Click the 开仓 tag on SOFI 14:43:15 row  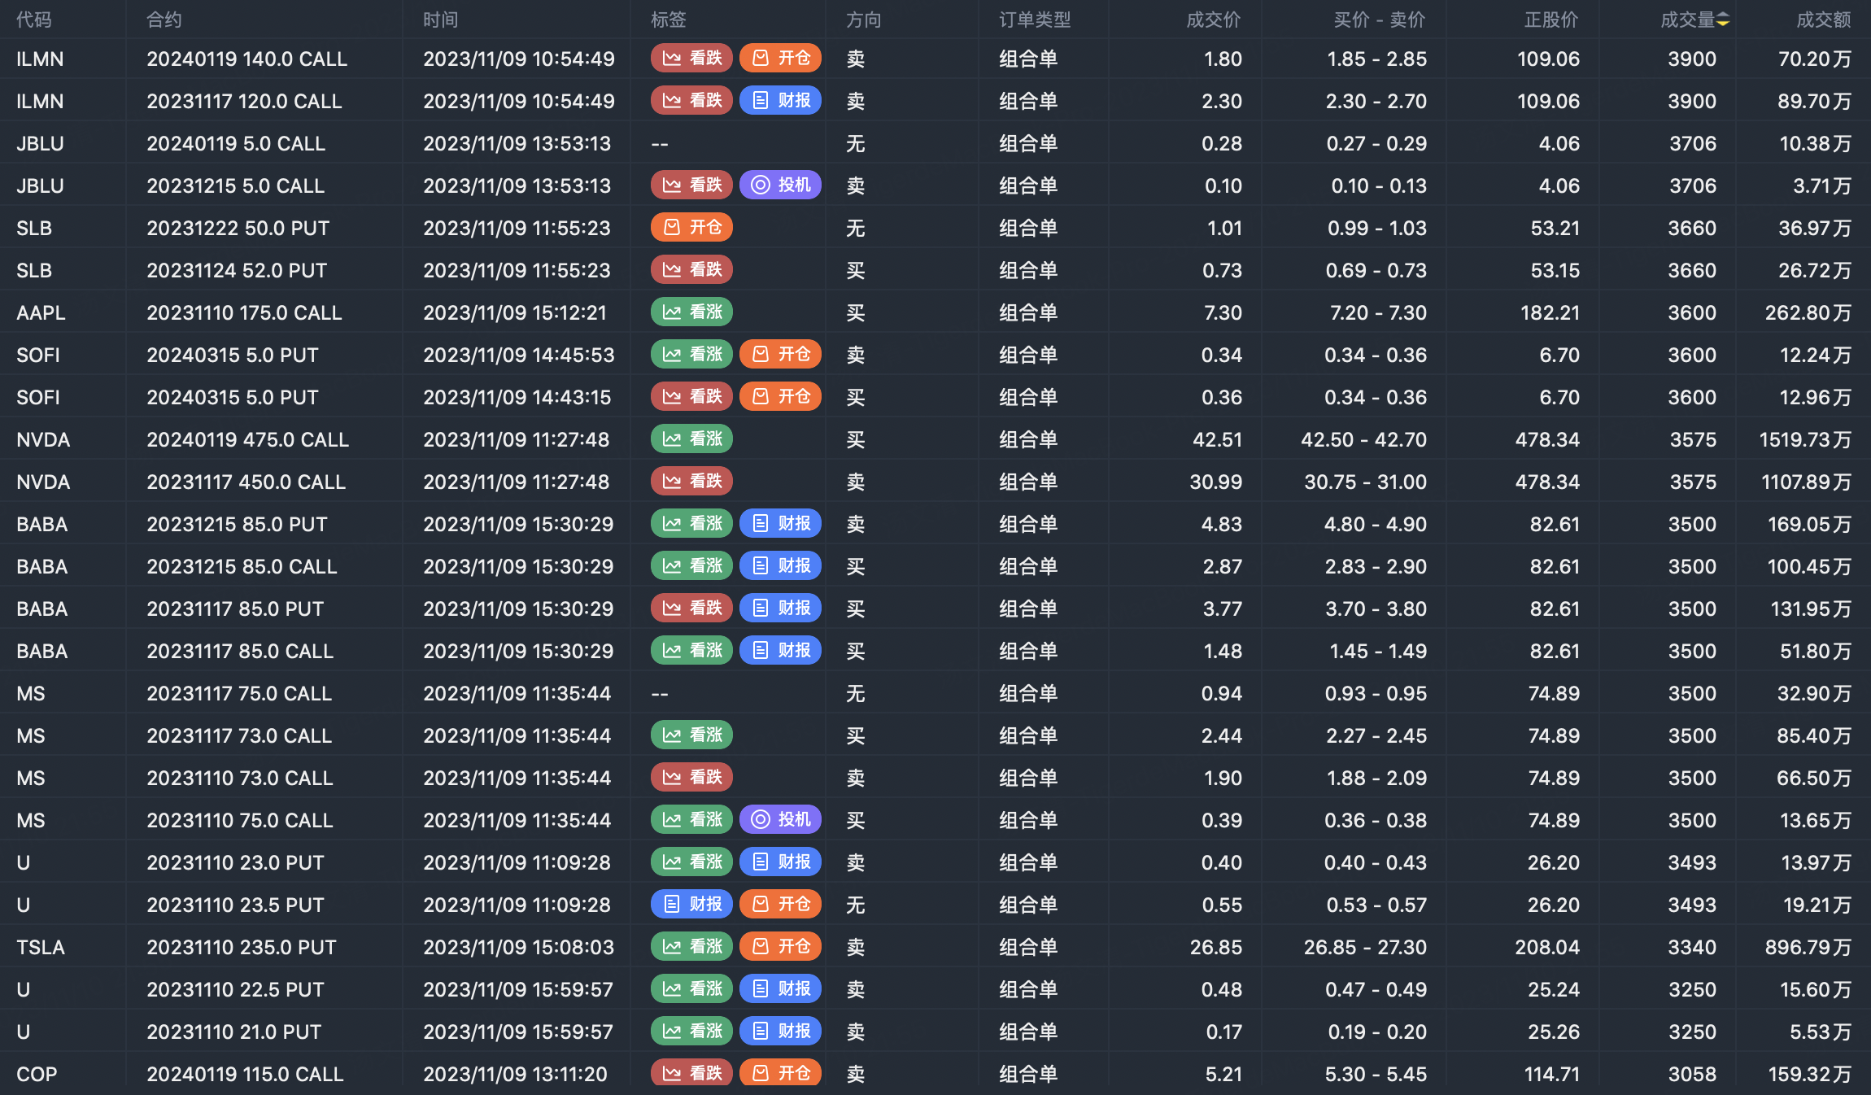point(780,396)
